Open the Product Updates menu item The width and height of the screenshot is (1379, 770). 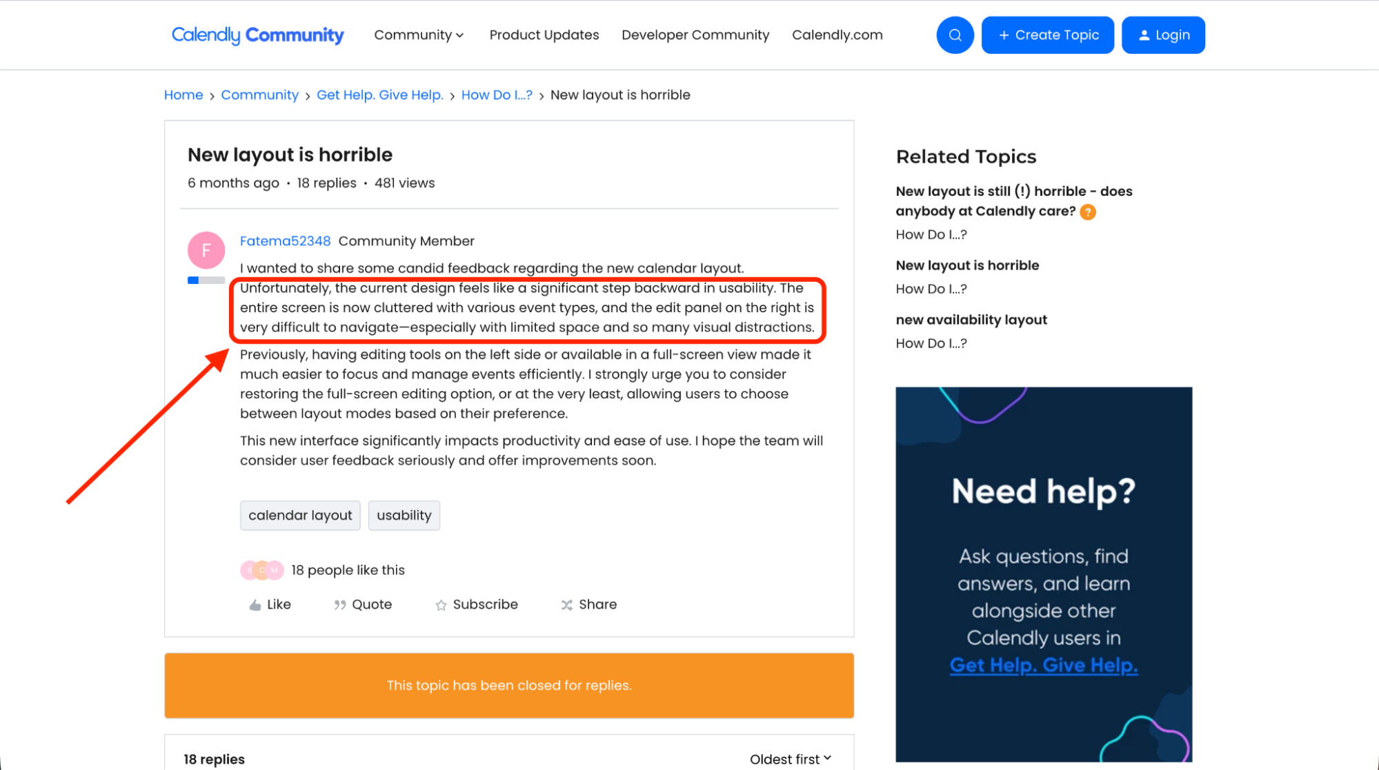544,35
